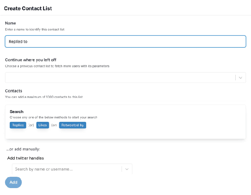
Task: Click the first (or) separator between search methods
Action: [31, 125]
